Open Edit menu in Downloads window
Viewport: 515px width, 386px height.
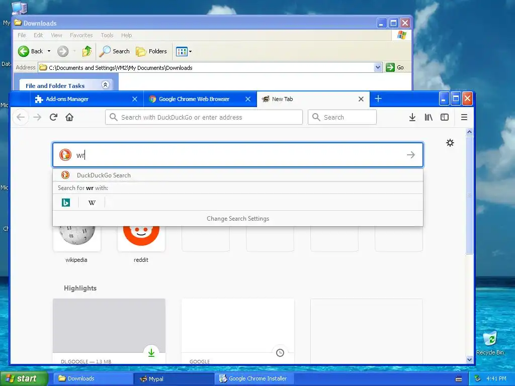point(38,35)
